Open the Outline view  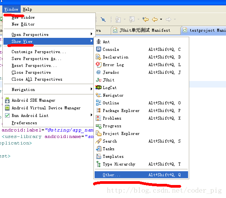coord(141,103)
